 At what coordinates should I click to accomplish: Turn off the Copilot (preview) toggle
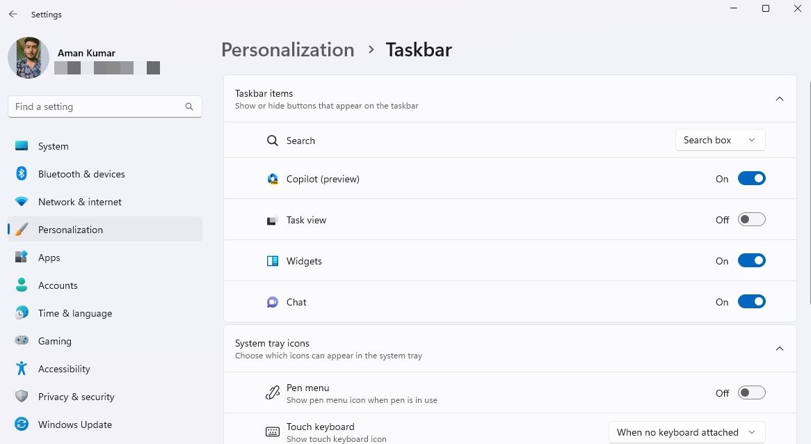point(751,179)
